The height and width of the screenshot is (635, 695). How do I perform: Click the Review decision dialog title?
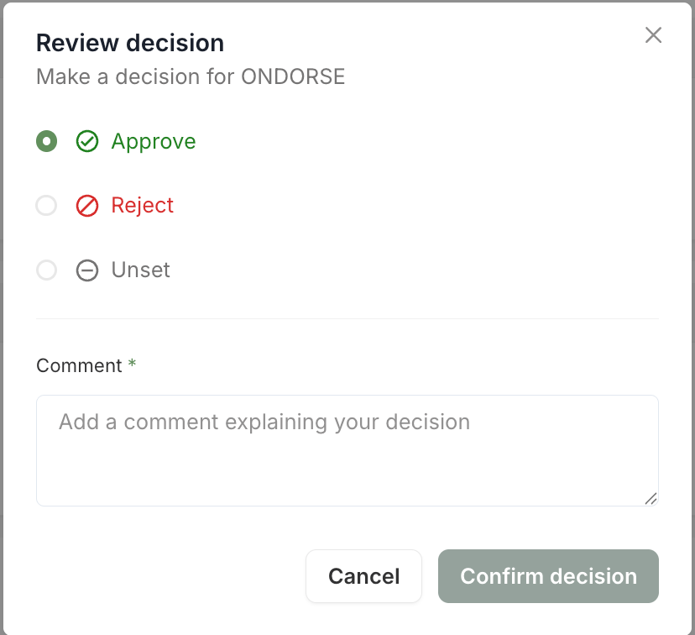tap(130, 43)
